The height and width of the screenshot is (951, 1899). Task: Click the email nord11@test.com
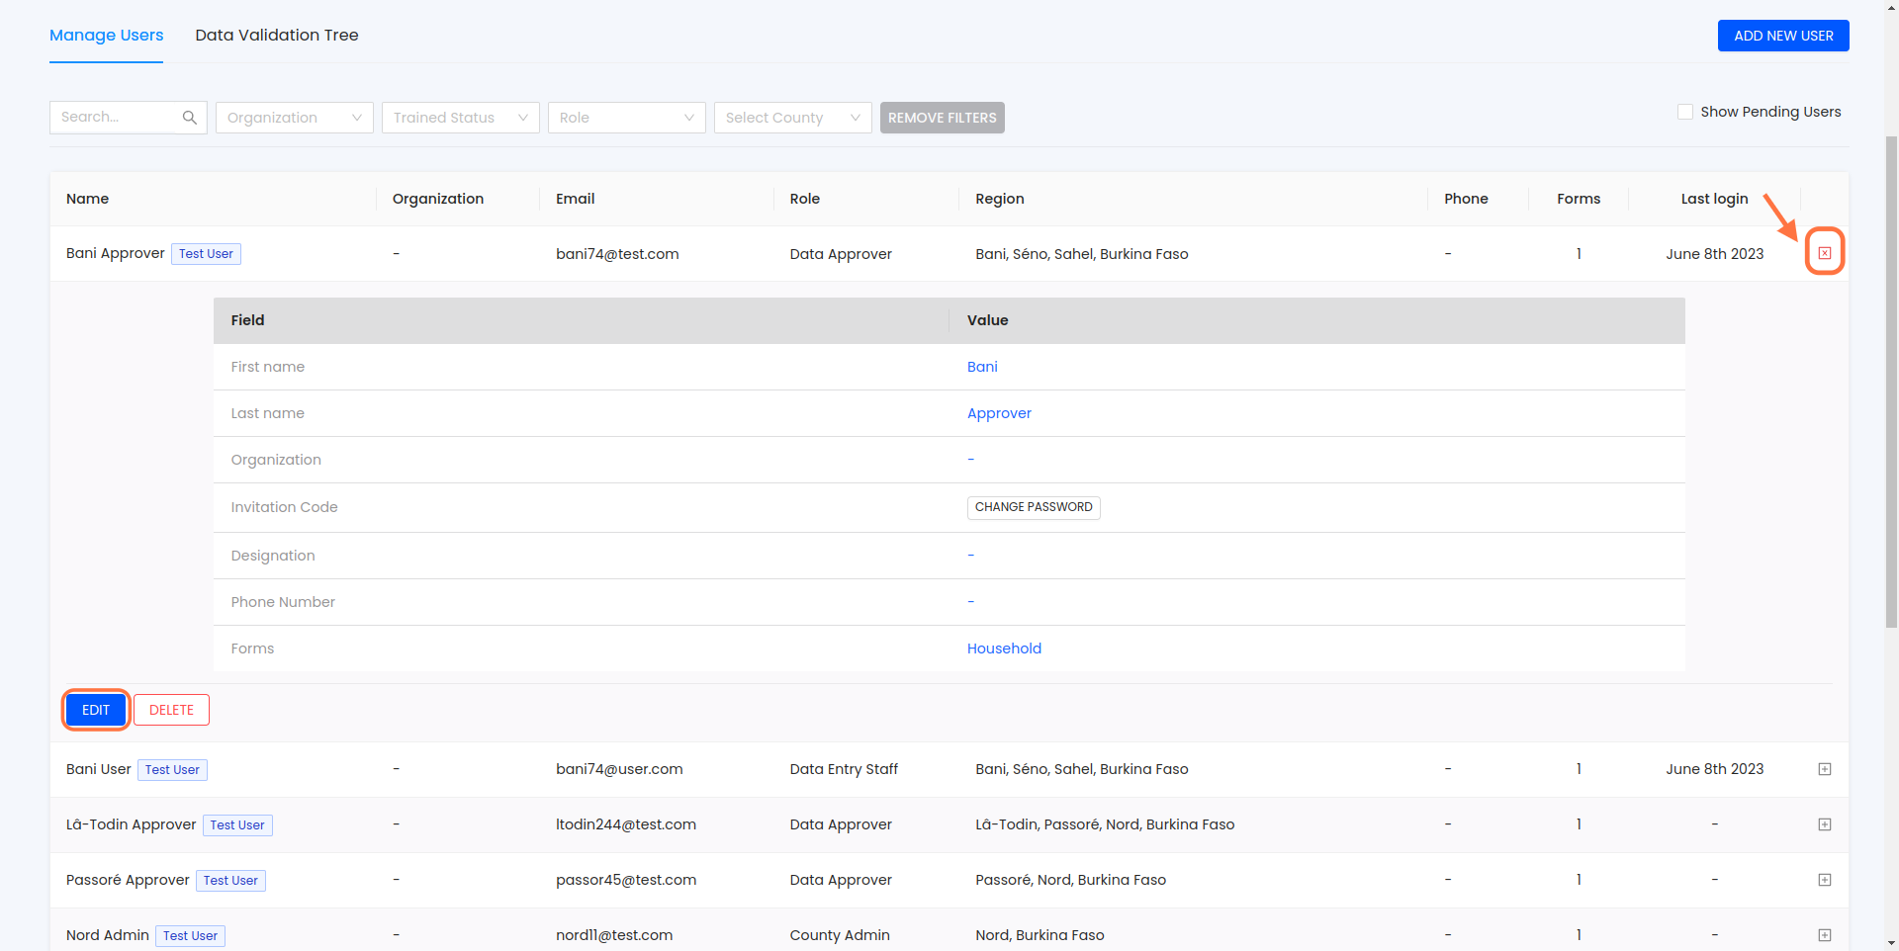coord(614,935)
